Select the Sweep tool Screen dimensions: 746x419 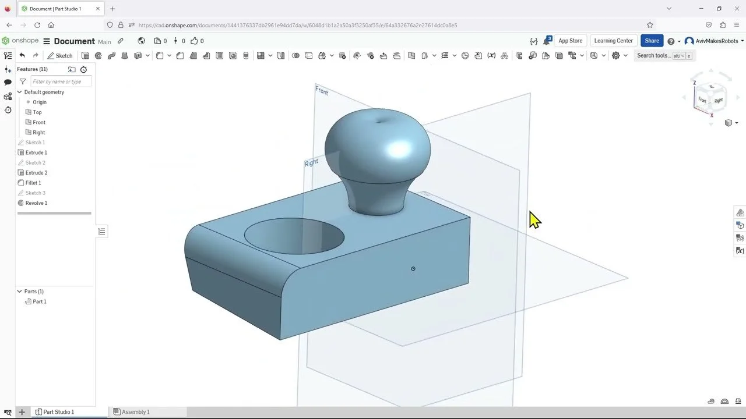pos(112,55)
